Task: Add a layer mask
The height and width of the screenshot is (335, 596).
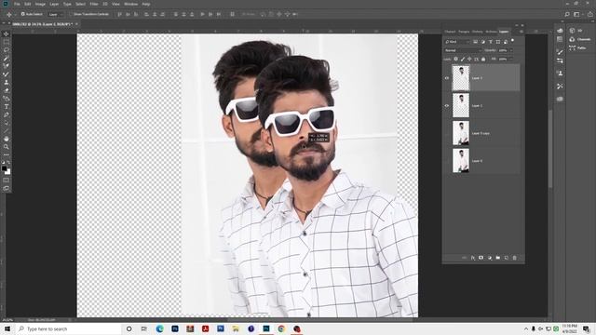Action: tap(481, 258)
